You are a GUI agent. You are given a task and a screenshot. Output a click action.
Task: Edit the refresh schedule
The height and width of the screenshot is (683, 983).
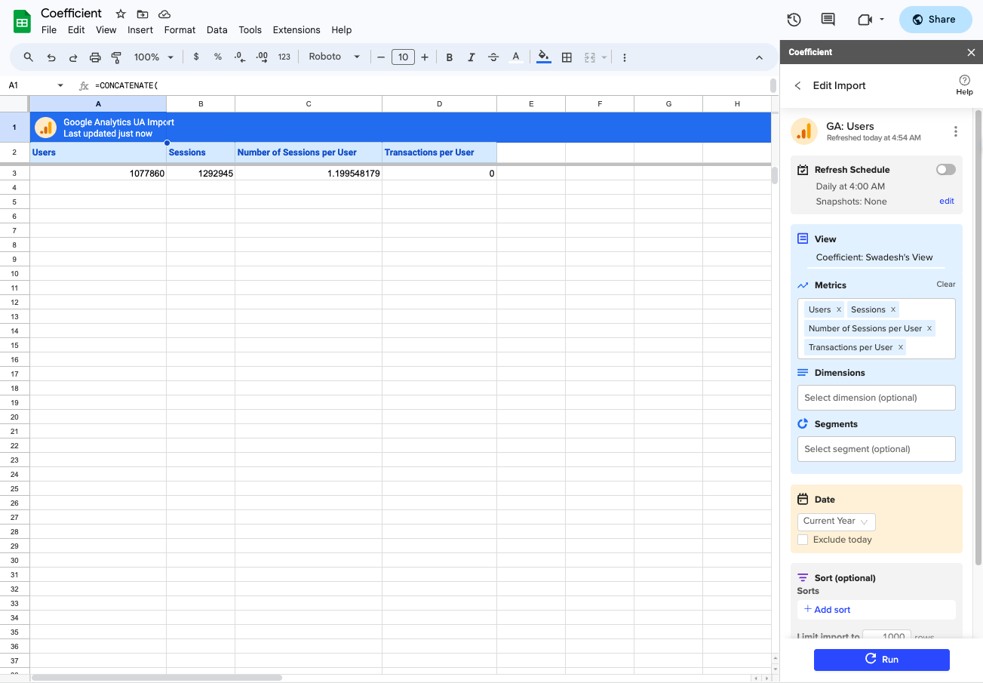(947, 202)
